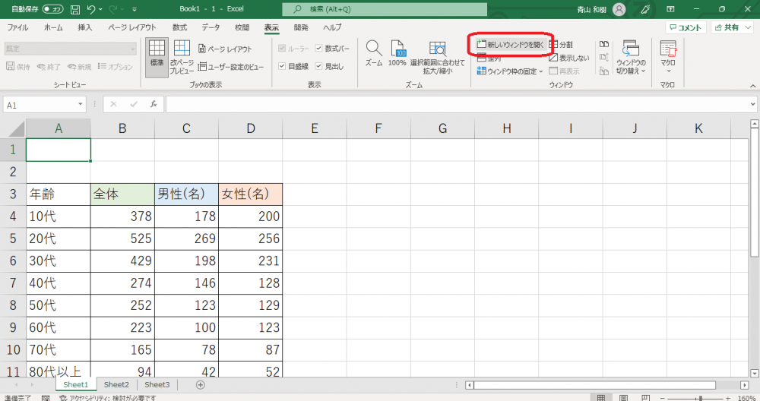
Task: Uncheck the 見出し headings checkbox
Action: pos(318,66)
